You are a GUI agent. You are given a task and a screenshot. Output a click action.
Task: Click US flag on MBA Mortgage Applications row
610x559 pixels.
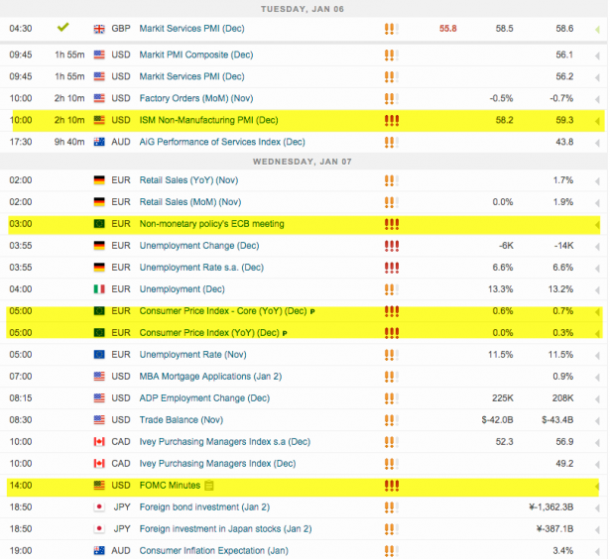coord(99,377)
